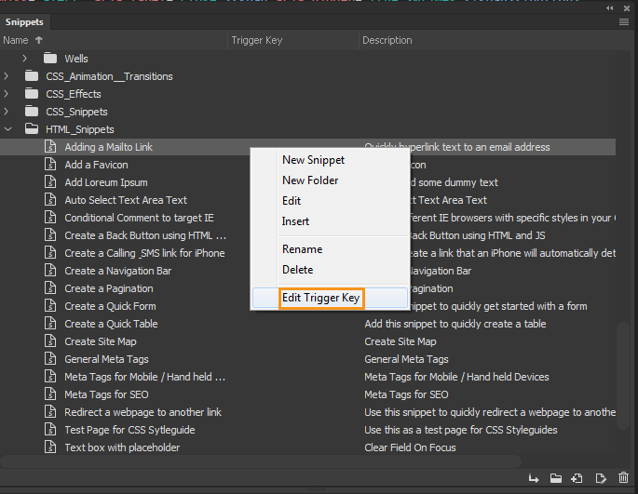Collapse the panel with double-arrow icon
This screenshot has height=494, width=638.
click(611, 7)
